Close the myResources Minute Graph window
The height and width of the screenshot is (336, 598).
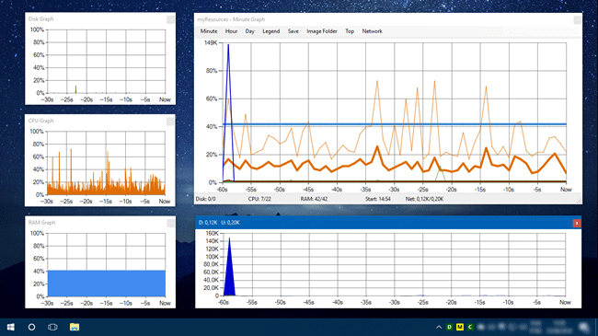pos(578,19)
